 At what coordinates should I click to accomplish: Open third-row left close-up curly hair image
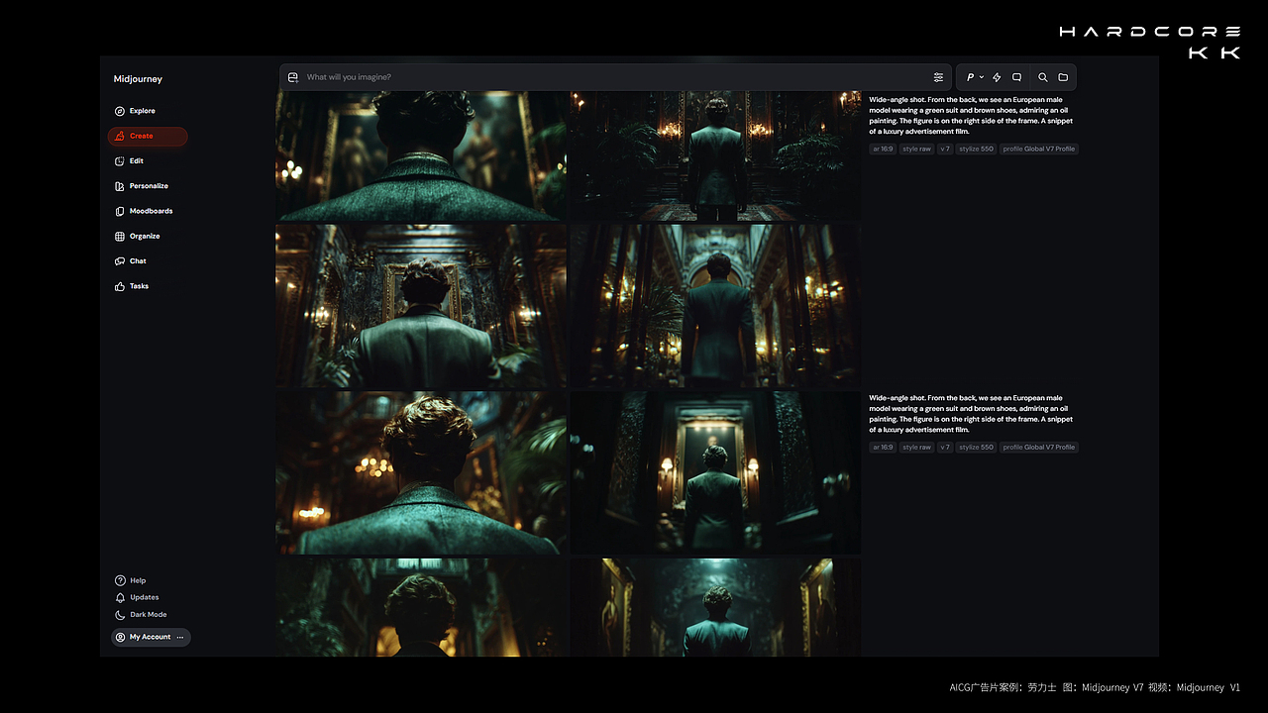(421, 472)
